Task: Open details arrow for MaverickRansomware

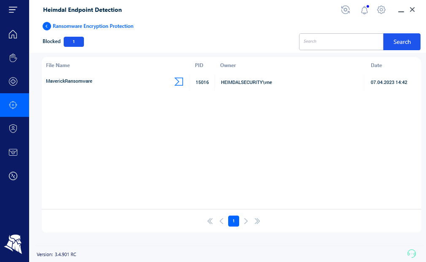Action: click(x=179, y=81)
